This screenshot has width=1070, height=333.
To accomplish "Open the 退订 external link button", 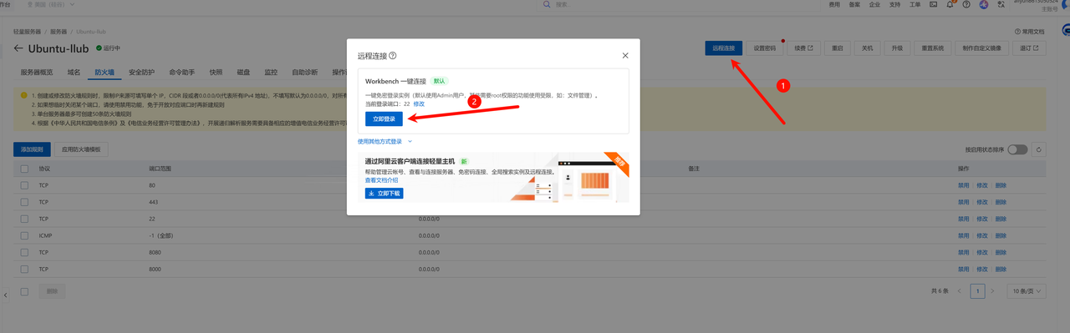I will pos(1030,48).
